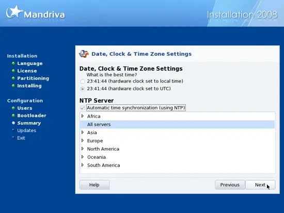Go back with the Previous button
The width and height of the screenshot is (284, 213).
pyautogui.click(x=230, y=185)
